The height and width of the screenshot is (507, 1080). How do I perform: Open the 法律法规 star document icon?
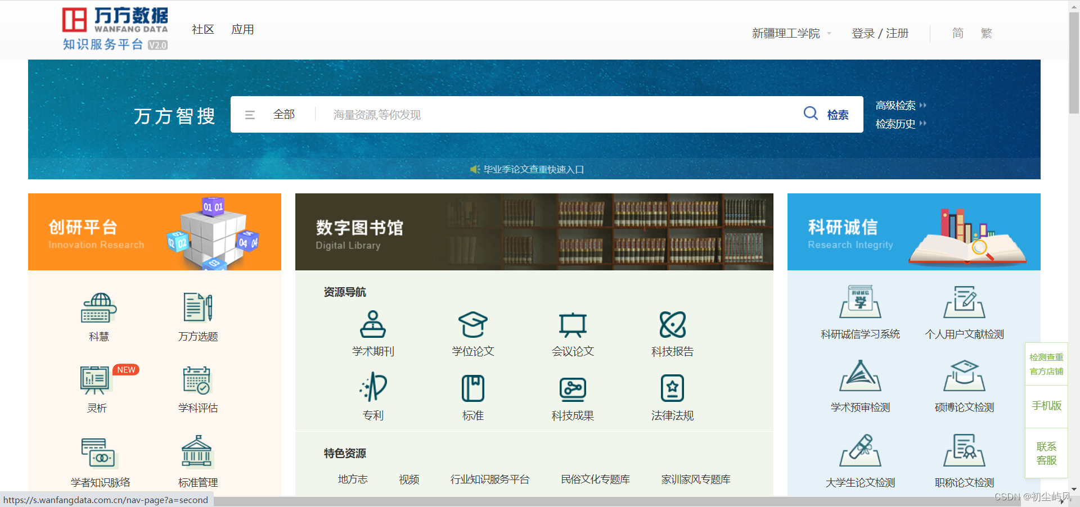pyautogui.click(x=672, y=388)
